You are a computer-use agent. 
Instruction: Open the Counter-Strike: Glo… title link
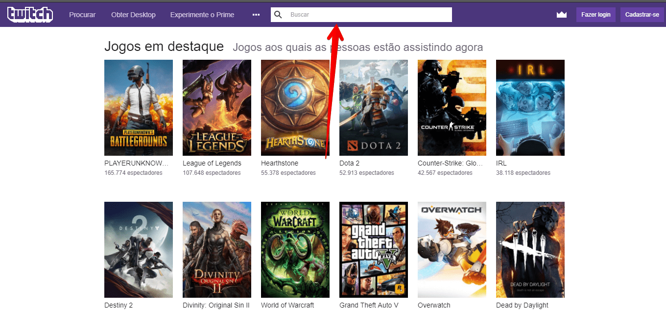tap(451, 163)
